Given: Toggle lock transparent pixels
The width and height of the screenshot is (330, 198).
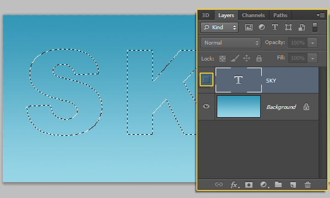Looking at the screenshot, I should coord(222,58).
